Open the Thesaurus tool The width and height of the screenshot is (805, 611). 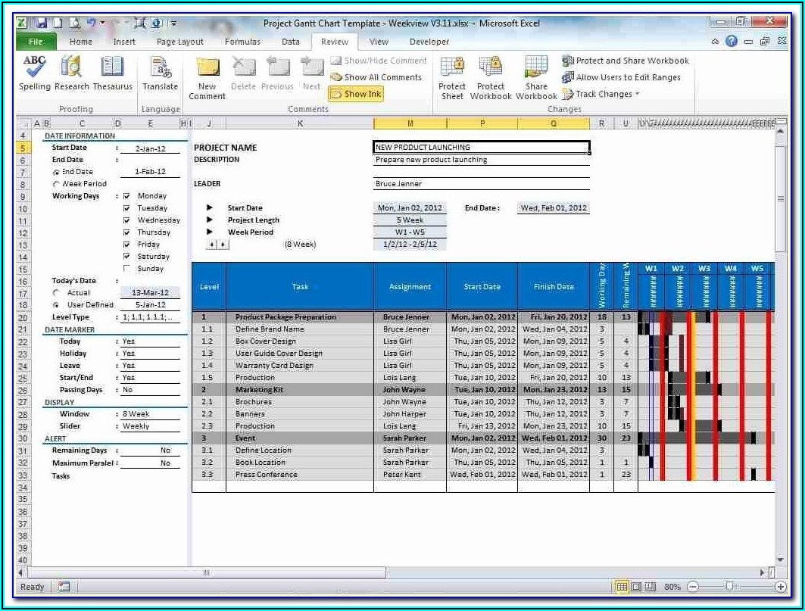click(x=112, y=73)
